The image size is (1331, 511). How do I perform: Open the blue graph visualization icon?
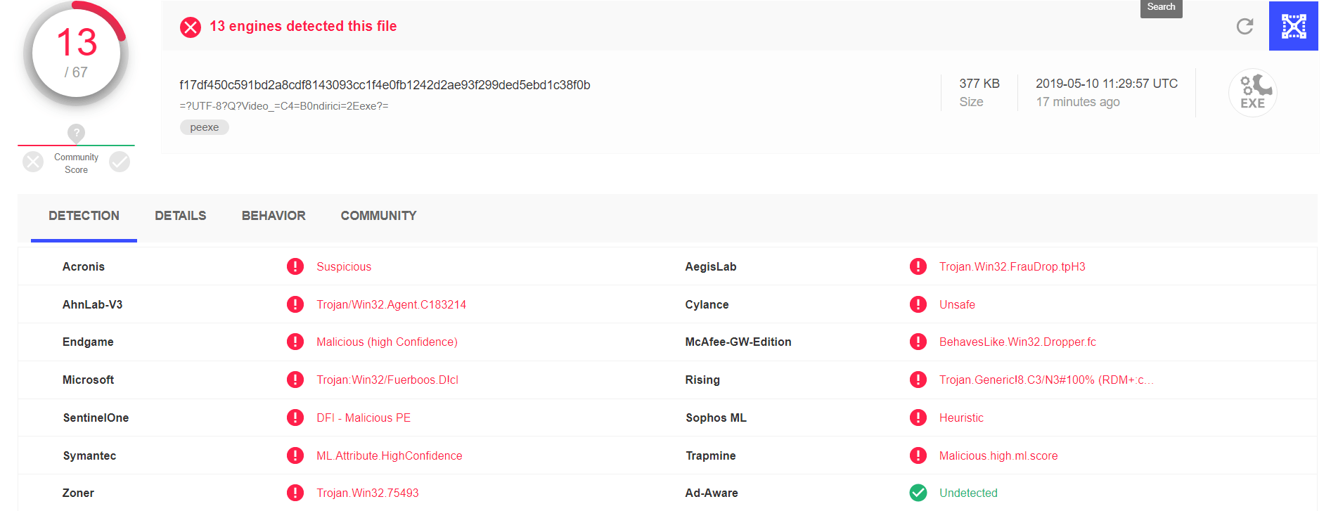pyautogui.click(x=1293, y=26)
